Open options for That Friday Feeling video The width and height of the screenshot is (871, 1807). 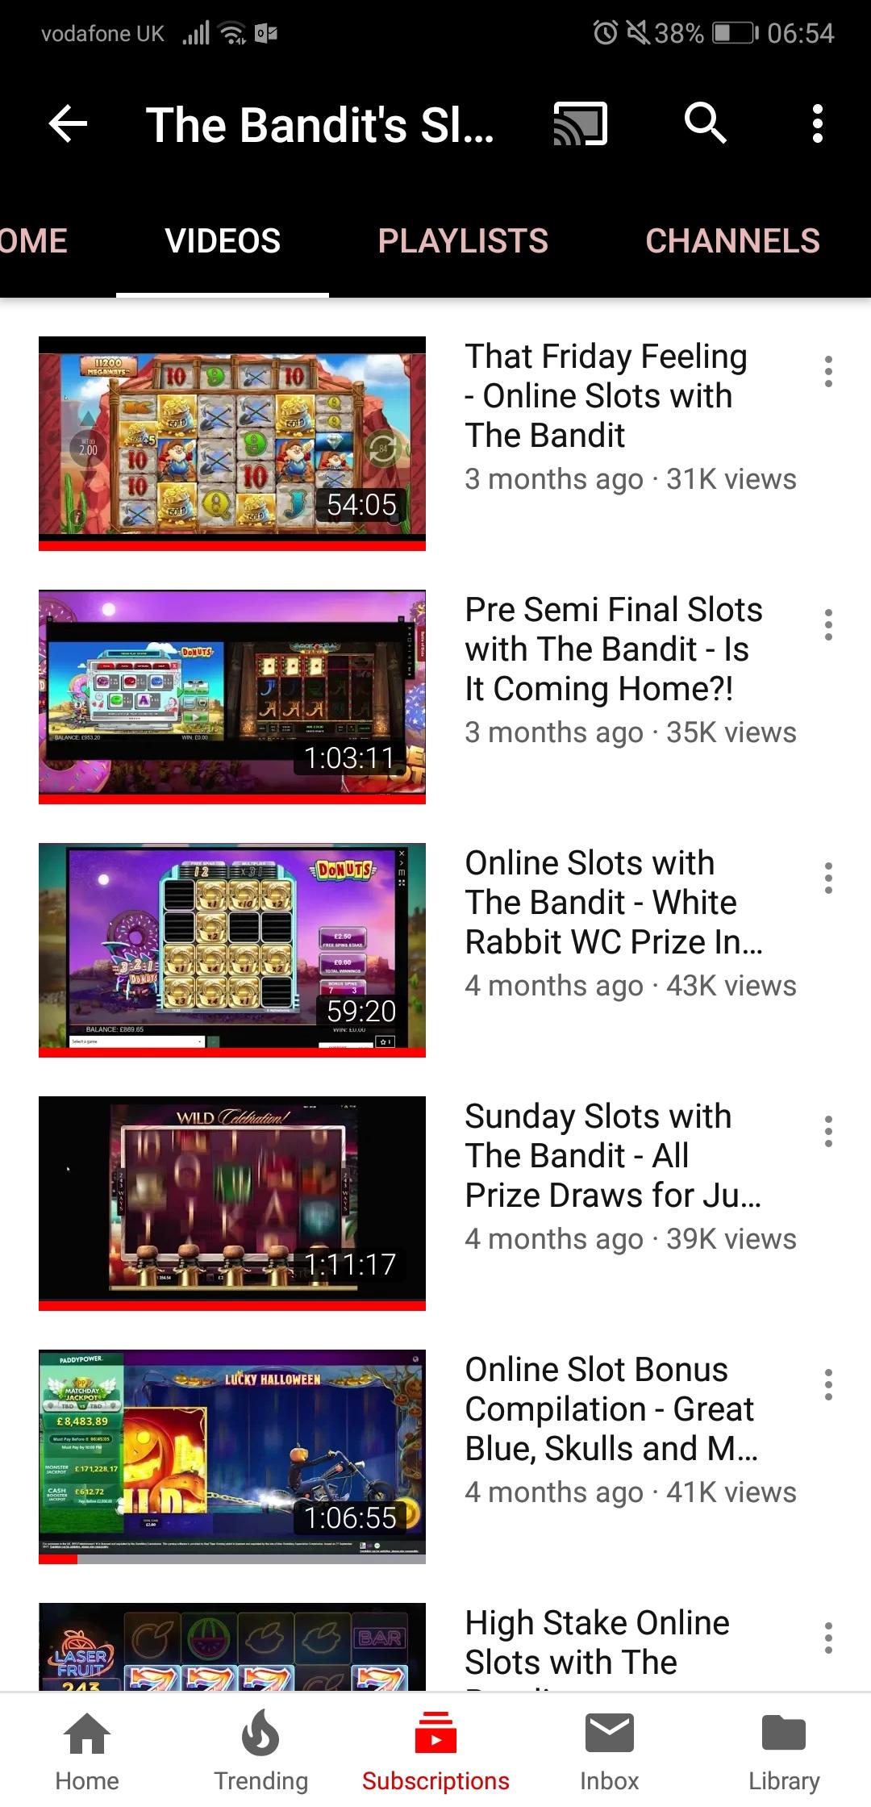828,371
